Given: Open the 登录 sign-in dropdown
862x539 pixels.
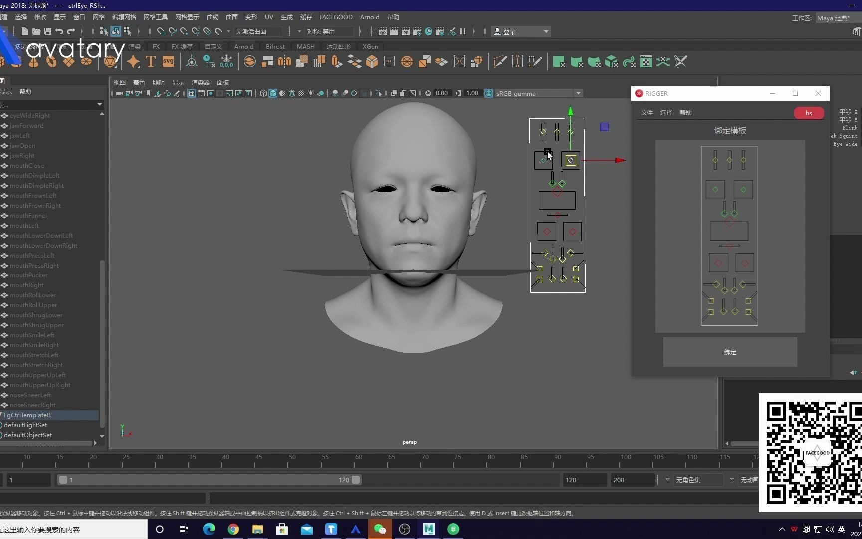Looking at the screenshot, I should click(521, 31).
